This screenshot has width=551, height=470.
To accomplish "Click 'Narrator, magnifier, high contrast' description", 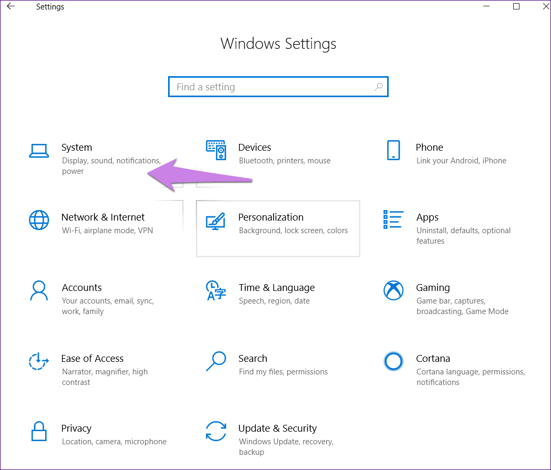I will (x=105, y=377).
